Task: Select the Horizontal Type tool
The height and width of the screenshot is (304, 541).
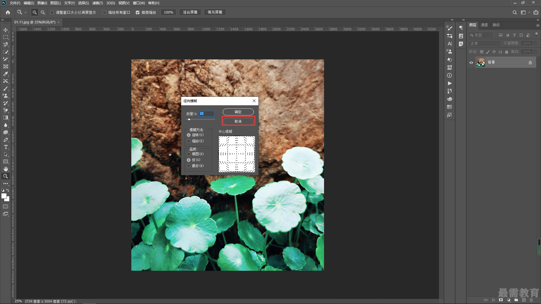Action: tap(6, 147)
